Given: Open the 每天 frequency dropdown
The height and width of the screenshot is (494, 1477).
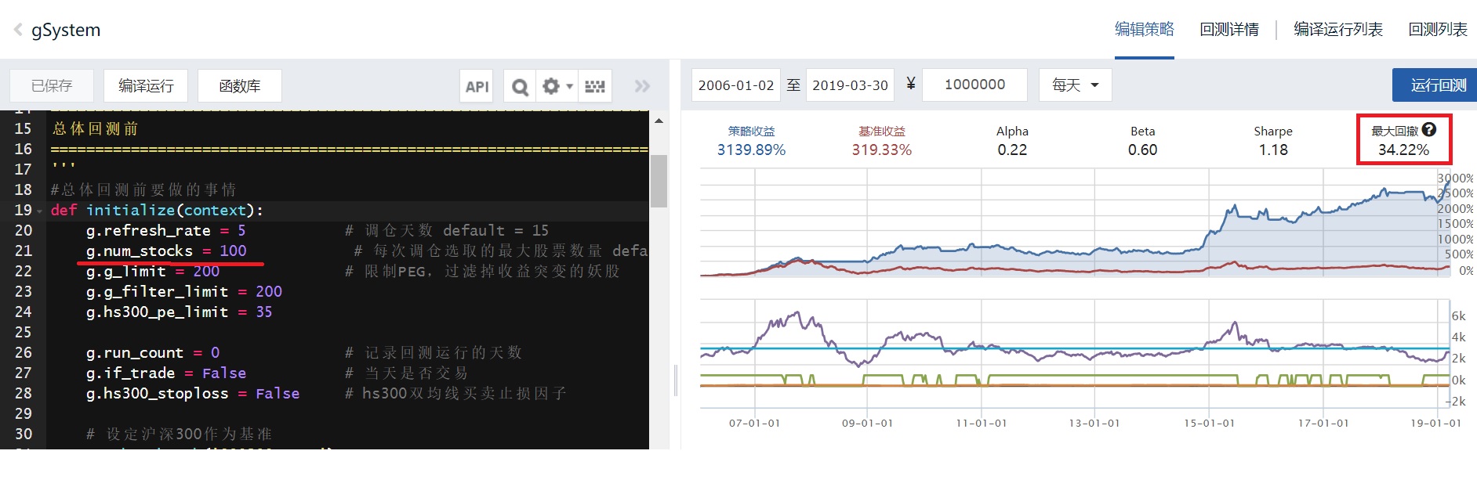Looking at the screenshot, I should coord(1075,85).
